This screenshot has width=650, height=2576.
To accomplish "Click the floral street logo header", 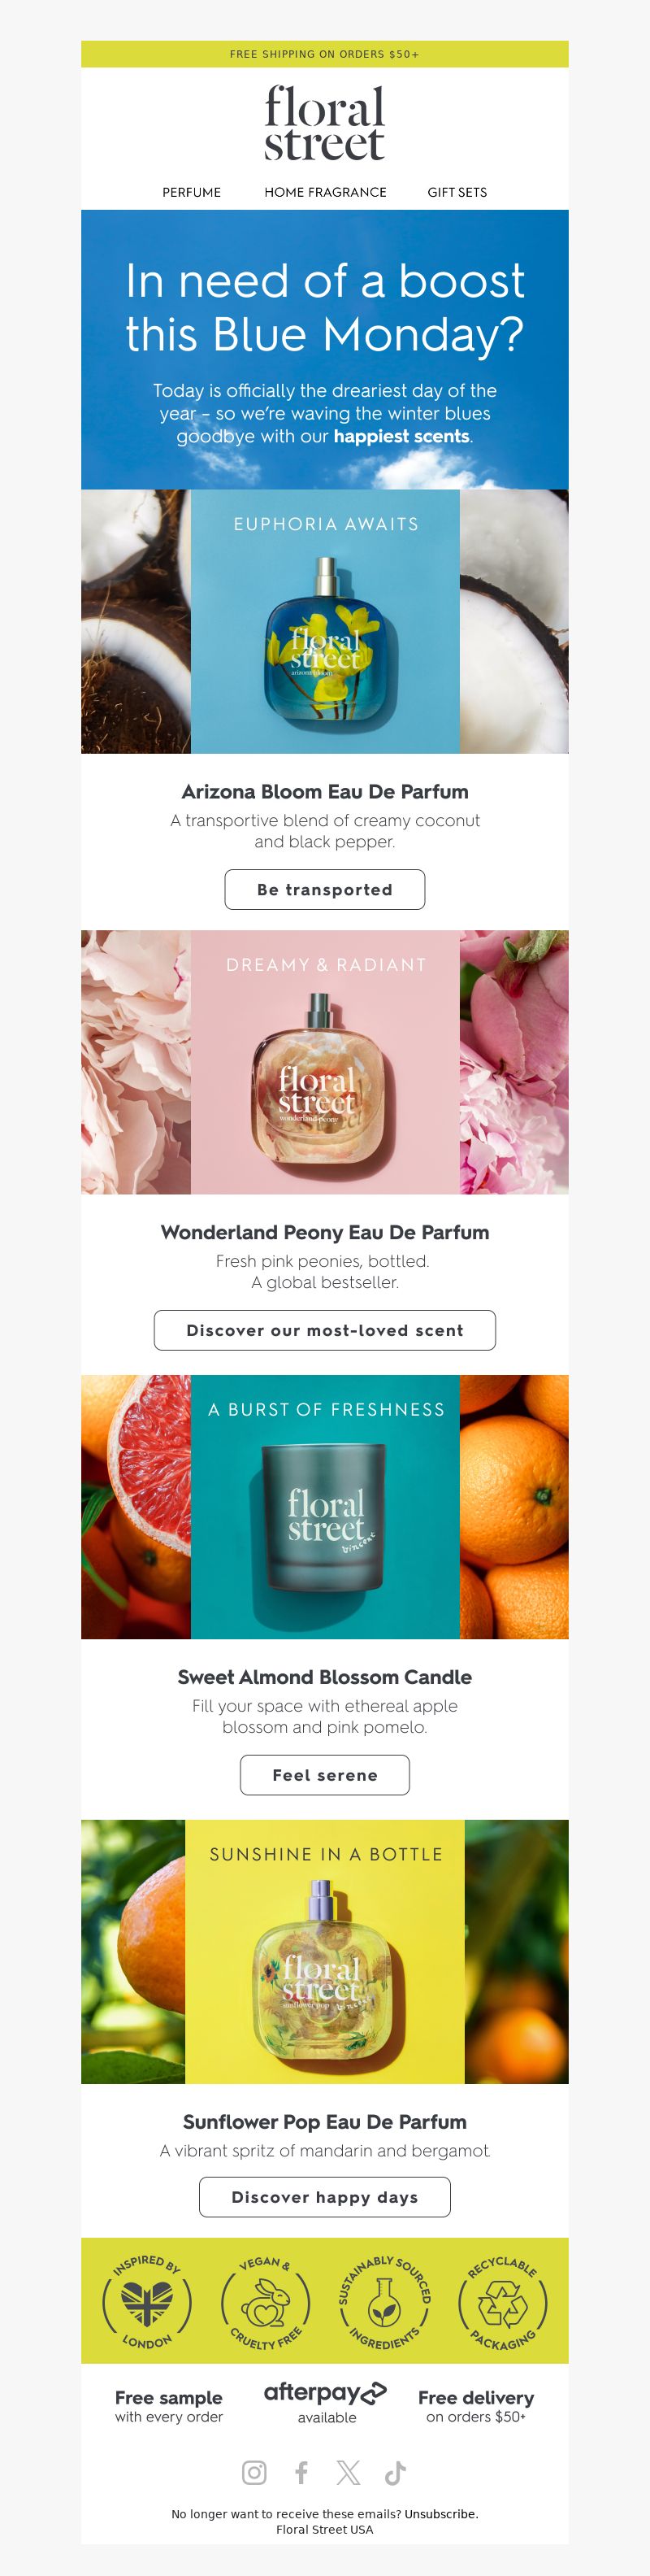I will pyautogui.click(x=324, y=124).
